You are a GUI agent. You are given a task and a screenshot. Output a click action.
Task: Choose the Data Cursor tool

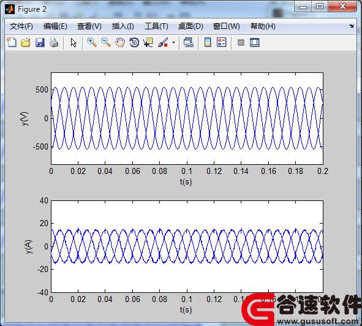[148, 42]
